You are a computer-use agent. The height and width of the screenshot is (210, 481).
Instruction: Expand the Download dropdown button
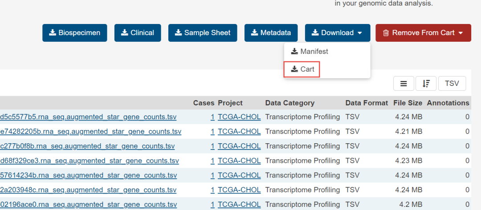tap(338, 33)
